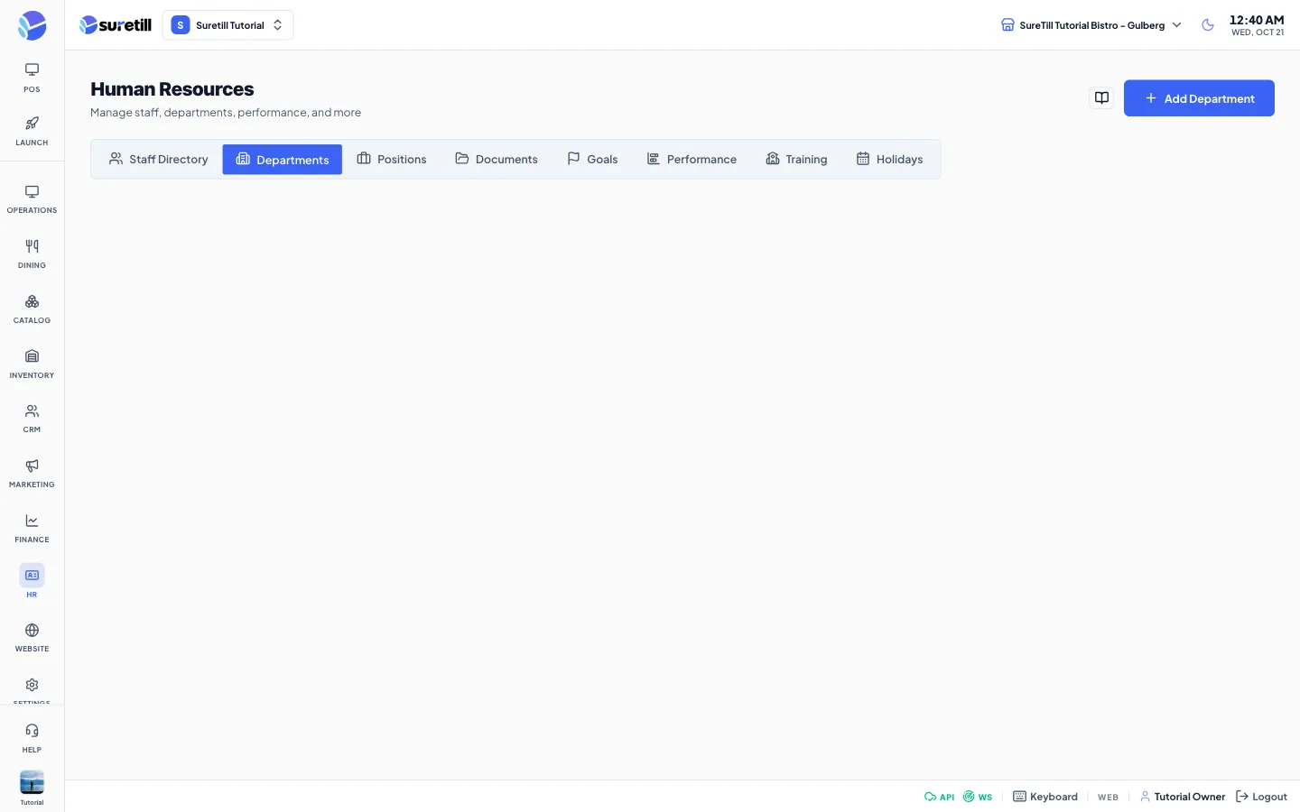Viewport: 1300px width, 812px height.
Task: Switch to the Goals tab
Action: click(x=592, y=159)
